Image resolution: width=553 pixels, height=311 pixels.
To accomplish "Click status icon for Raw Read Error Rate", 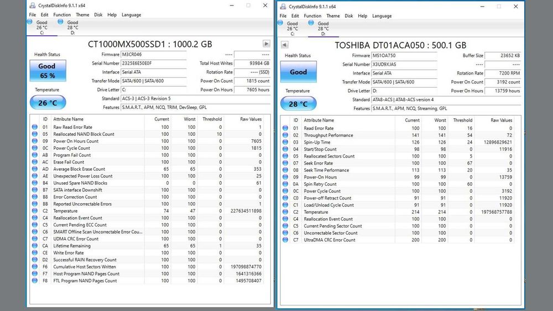I will [34, 127].
